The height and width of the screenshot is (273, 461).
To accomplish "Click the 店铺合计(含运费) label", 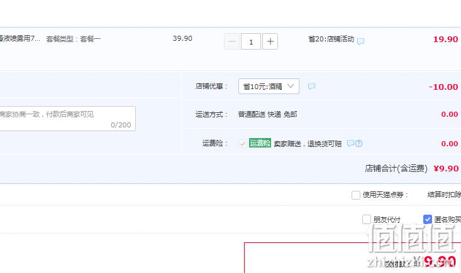I will click(x=396, y=168).
